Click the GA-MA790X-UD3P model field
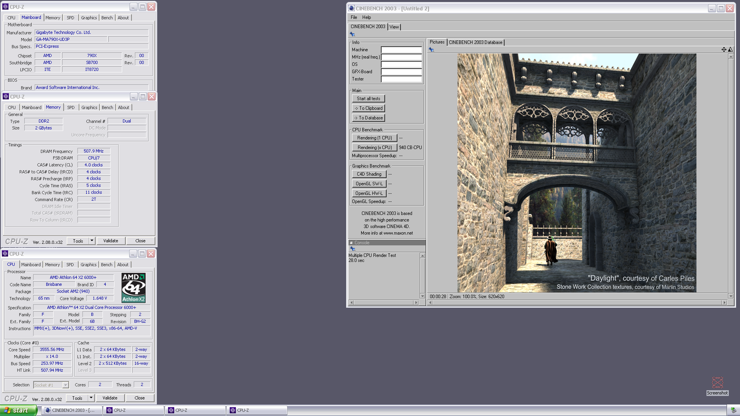The height and width of the screenshot is (416, 740). [x=71, y=39]
